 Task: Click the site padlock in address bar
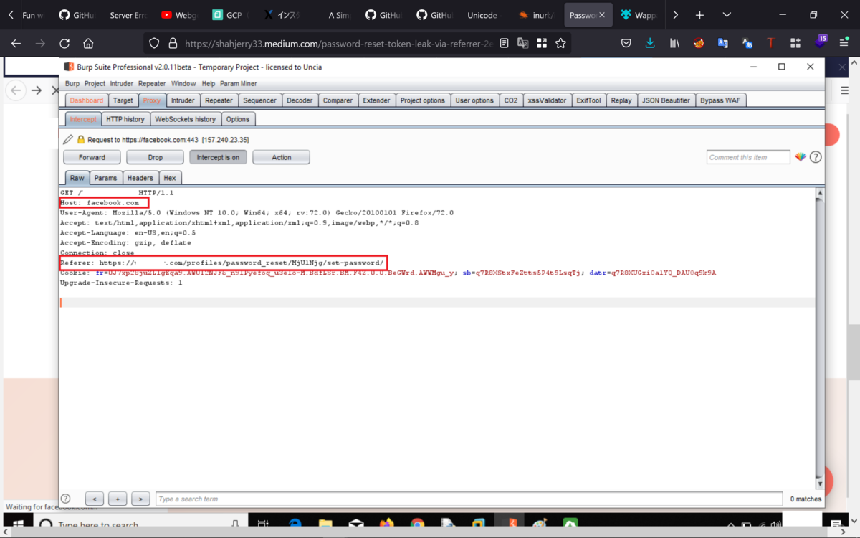click(172, 43)
